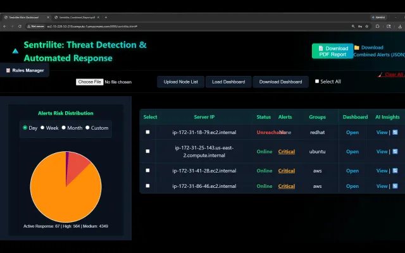This screenshot has height=253, width=405.
Task: Open dashboard for ip-172-31-41-28 row
Action: 352,171
